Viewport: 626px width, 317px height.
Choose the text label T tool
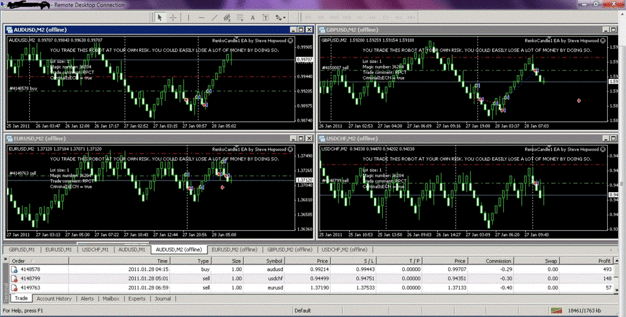[x=265, y=18]
